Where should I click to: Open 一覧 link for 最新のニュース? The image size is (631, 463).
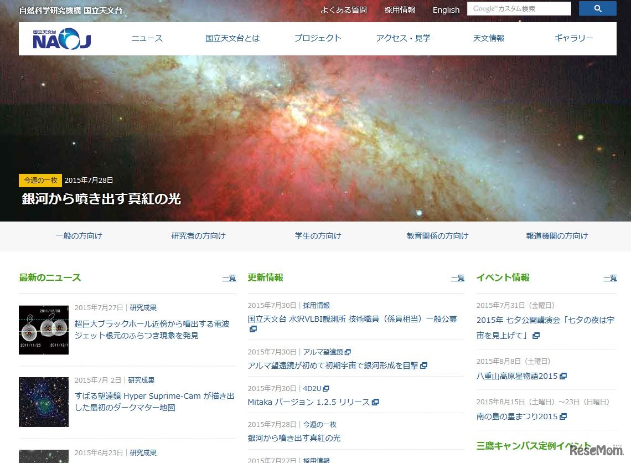(229, 278)
